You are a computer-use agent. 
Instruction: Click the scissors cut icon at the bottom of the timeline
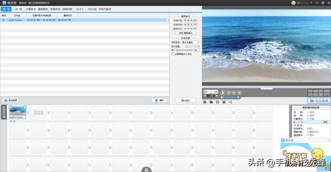147,169
